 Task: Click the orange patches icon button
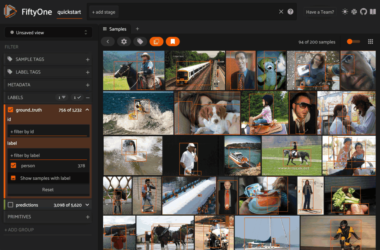point(156,41)
